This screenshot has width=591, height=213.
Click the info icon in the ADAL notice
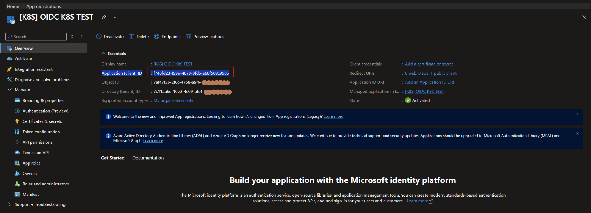pos(108,136)
